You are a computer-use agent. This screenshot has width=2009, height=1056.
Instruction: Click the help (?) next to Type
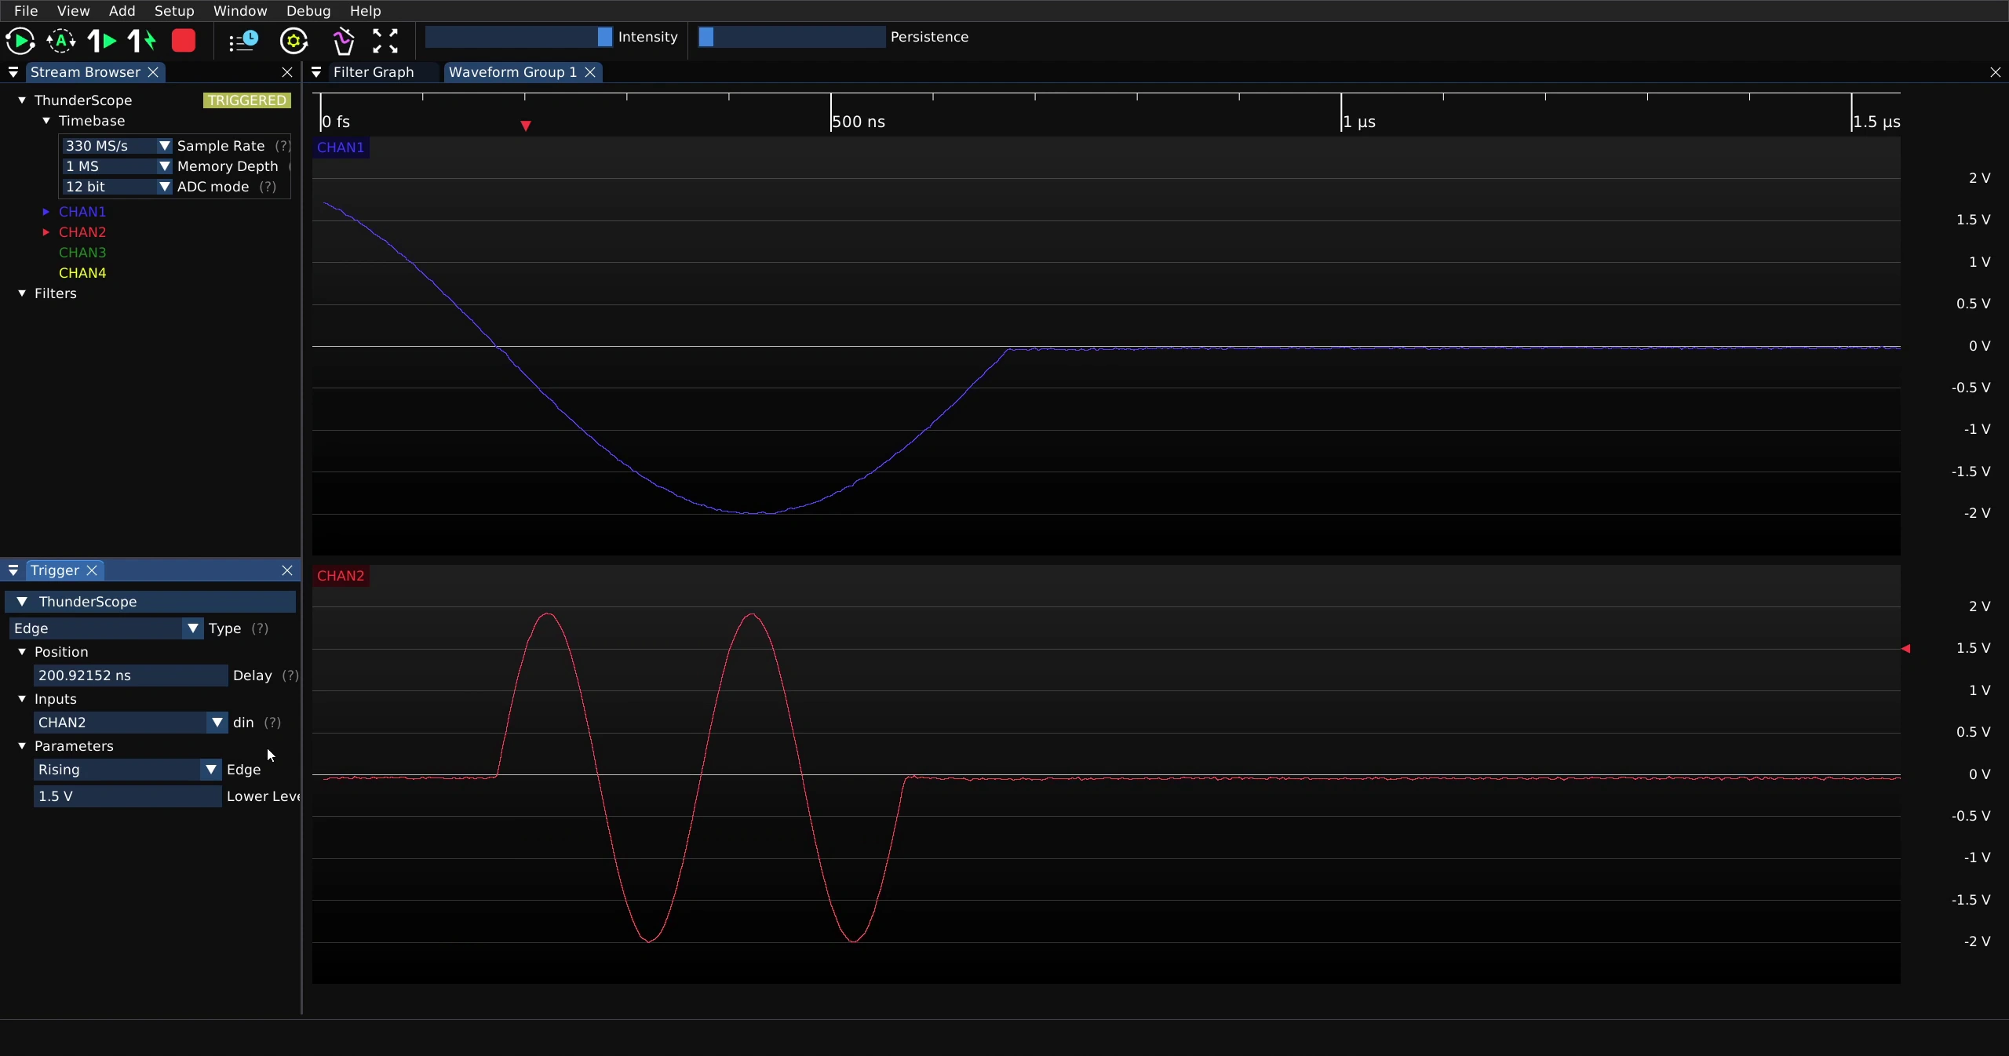point(260,628)
